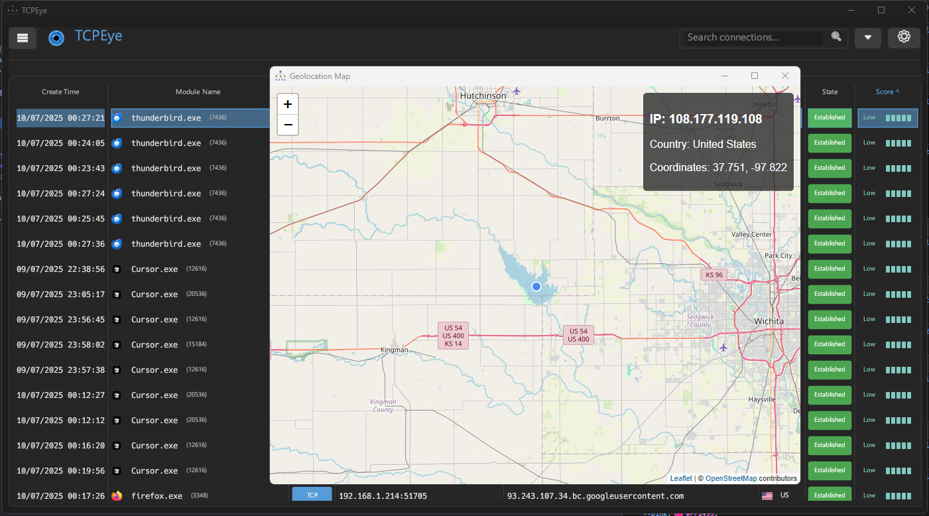Click the Country: United States line

coord(703,144)
